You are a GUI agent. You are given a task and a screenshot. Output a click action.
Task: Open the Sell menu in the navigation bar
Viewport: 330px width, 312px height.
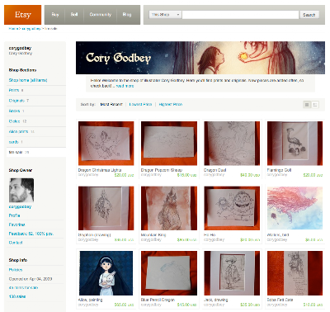[x=74, y=15]
